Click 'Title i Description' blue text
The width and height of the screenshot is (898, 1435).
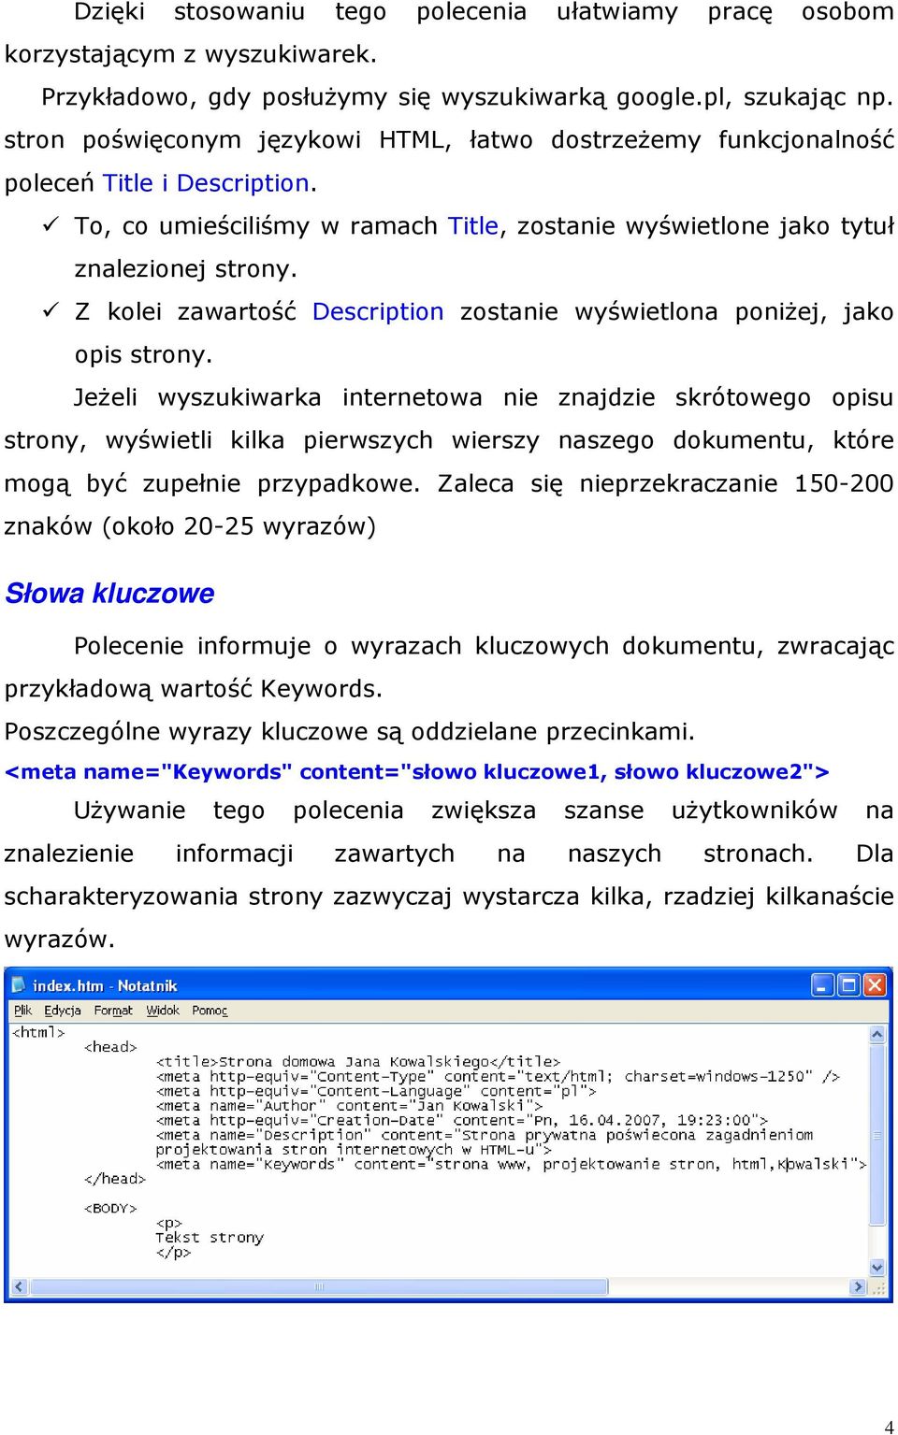pyautogui.click(x=206, y=183)
